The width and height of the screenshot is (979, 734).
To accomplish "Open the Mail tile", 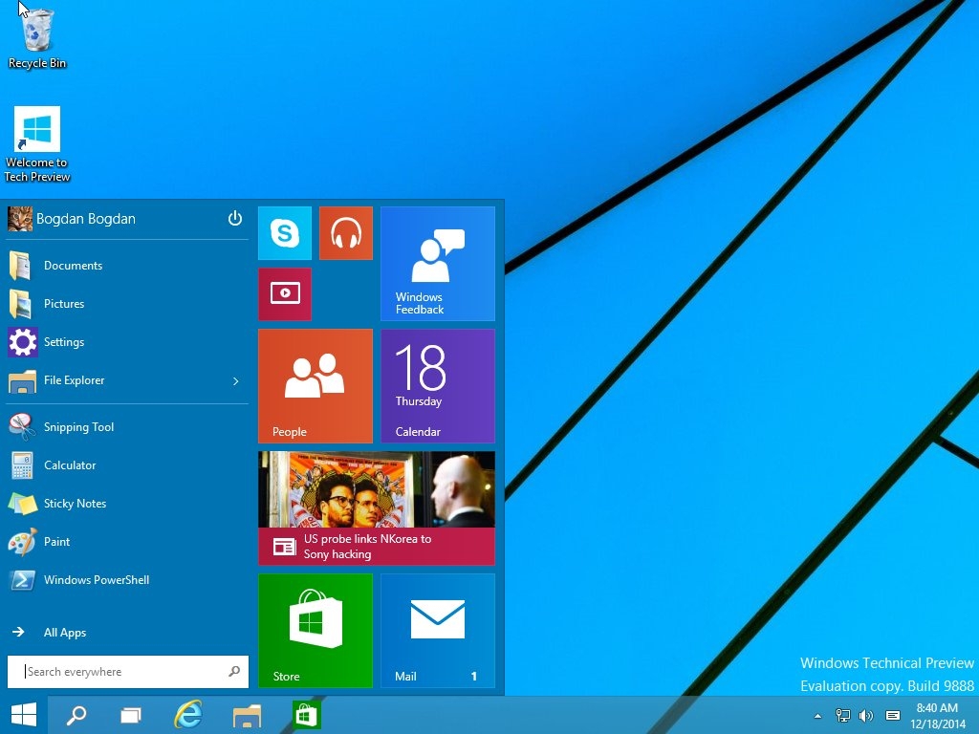I will pos(438,631).
